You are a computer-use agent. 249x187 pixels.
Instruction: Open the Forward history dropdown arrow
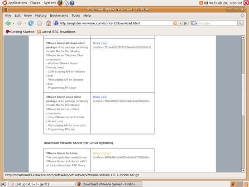(25, 24)
